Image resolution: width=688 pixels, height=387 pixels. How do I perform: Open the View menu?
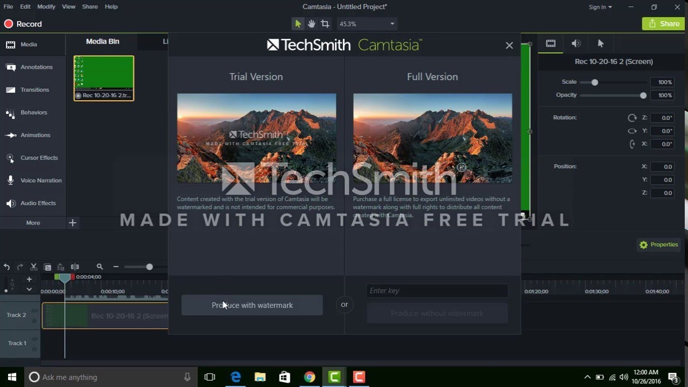pyautogui.click(x=69, y=6)
